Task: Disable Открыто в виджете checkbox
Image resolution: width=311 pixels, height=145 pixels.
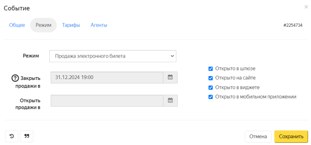Action: [211, 87]
